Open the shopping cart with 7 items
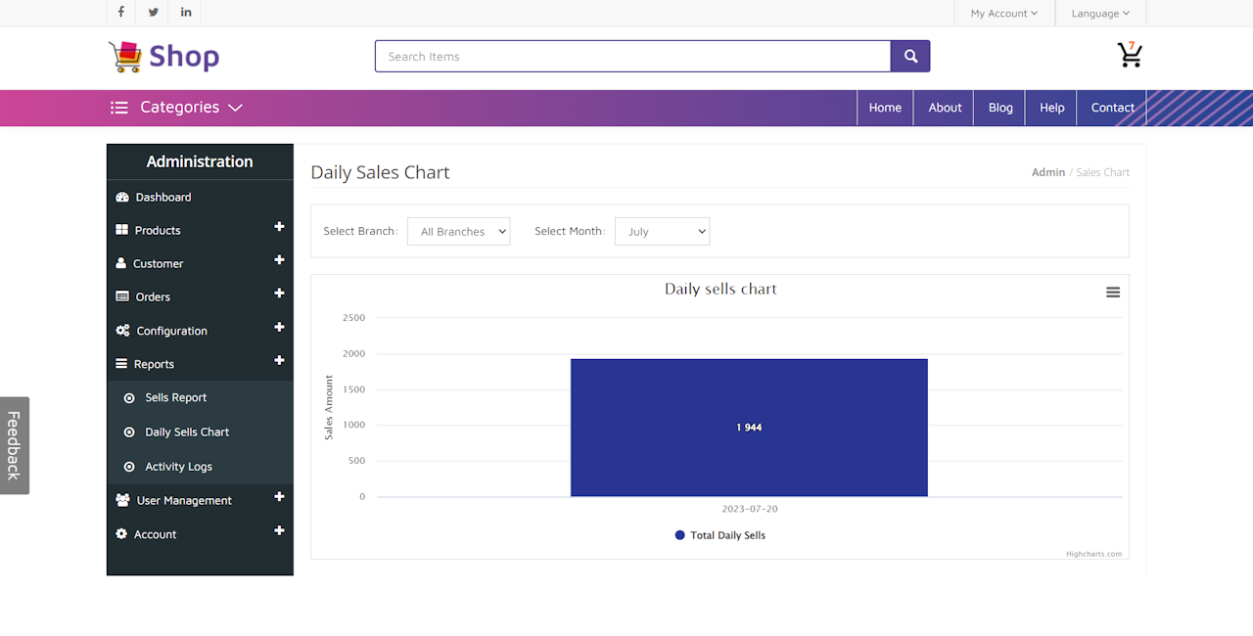1253x636 pixels. point(1130,56)
